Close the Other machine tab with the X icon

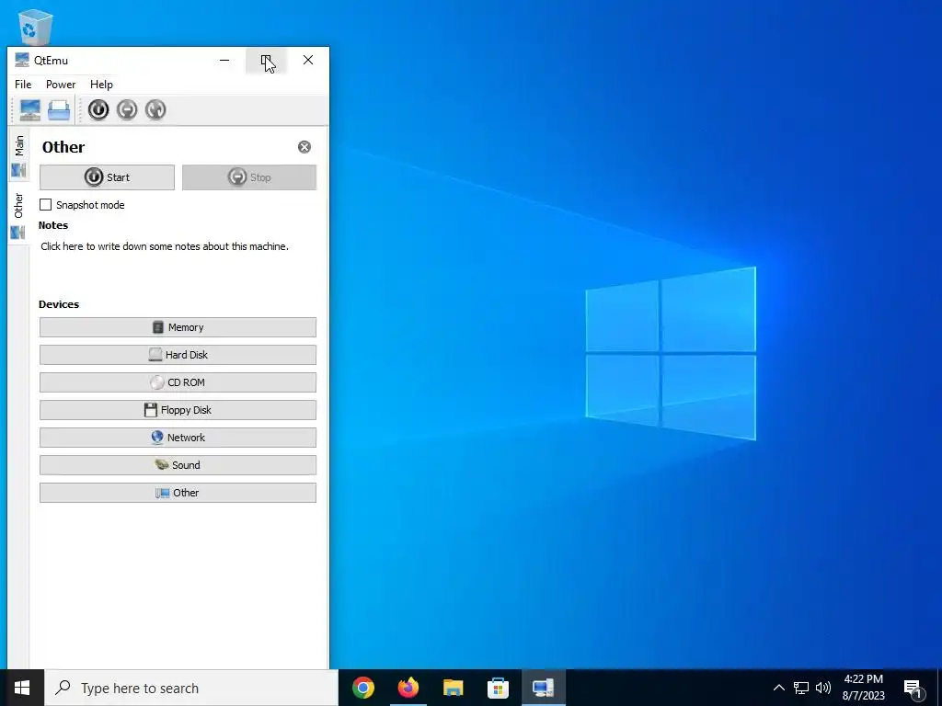coord(304,147)
